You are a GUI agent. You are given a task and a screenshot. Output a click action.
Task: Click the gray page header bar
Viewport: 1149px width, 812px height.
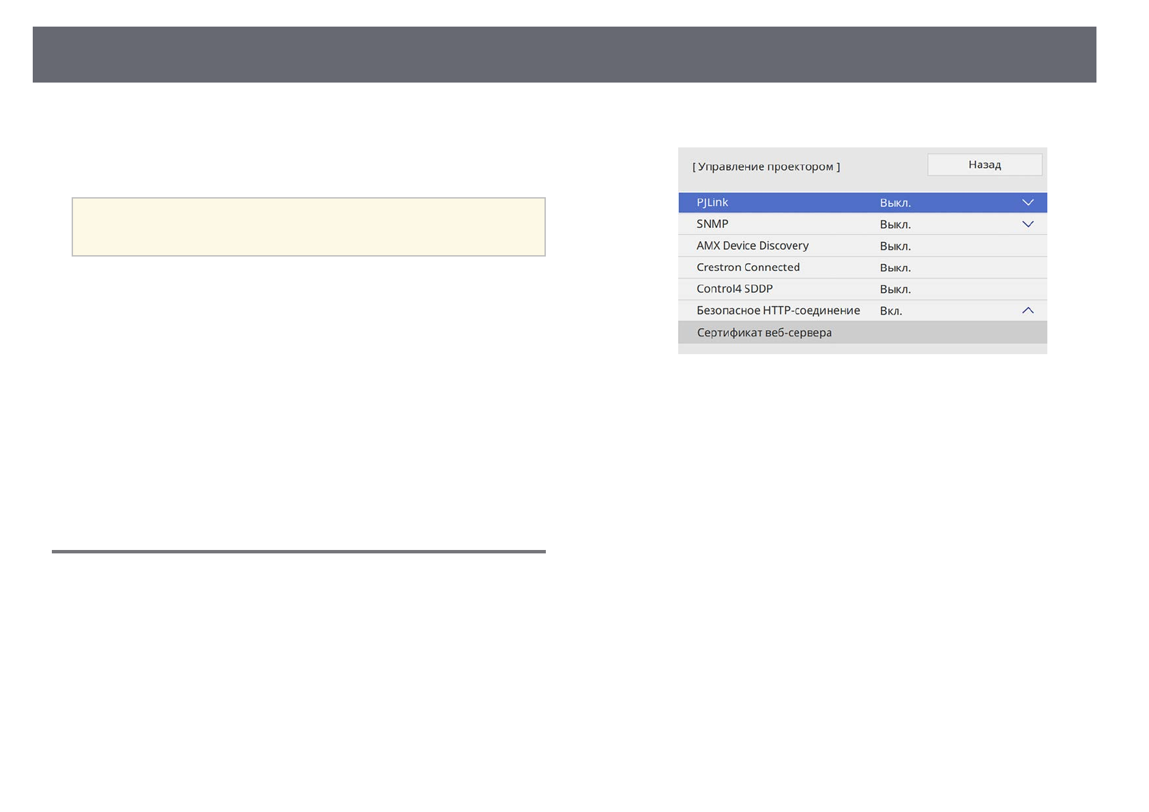point(564,55)
